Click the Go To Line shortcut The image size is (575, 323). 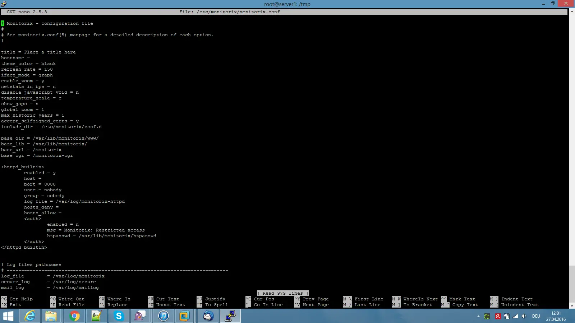(268, 305)
